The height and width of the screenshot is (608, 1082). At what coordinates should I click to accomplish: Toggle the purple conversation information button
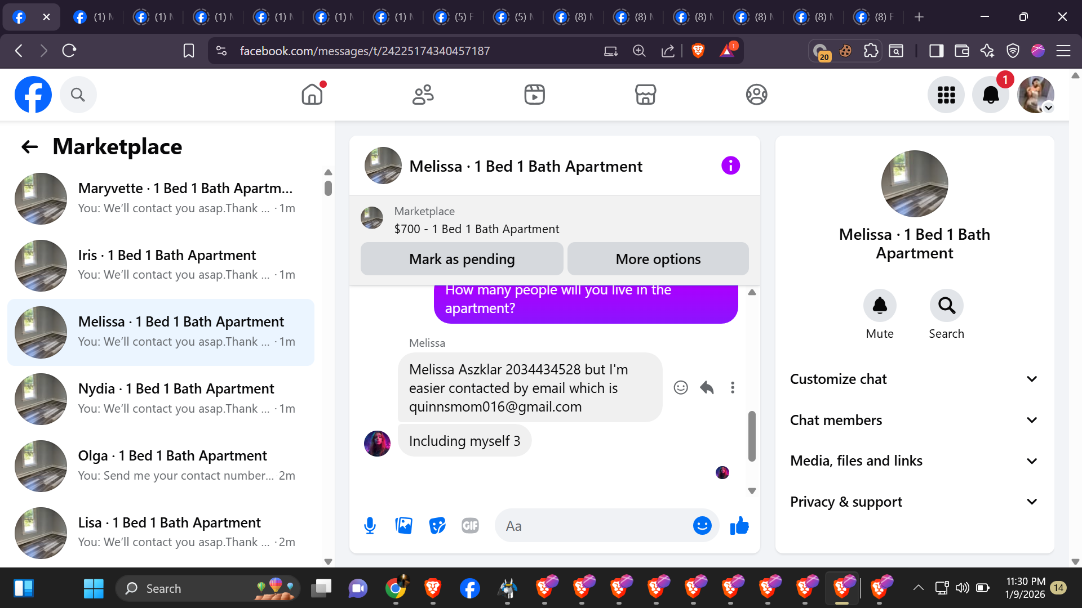[x=730, y=166]
